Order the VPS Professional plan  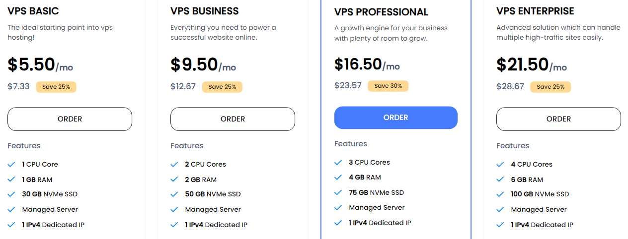396,118
